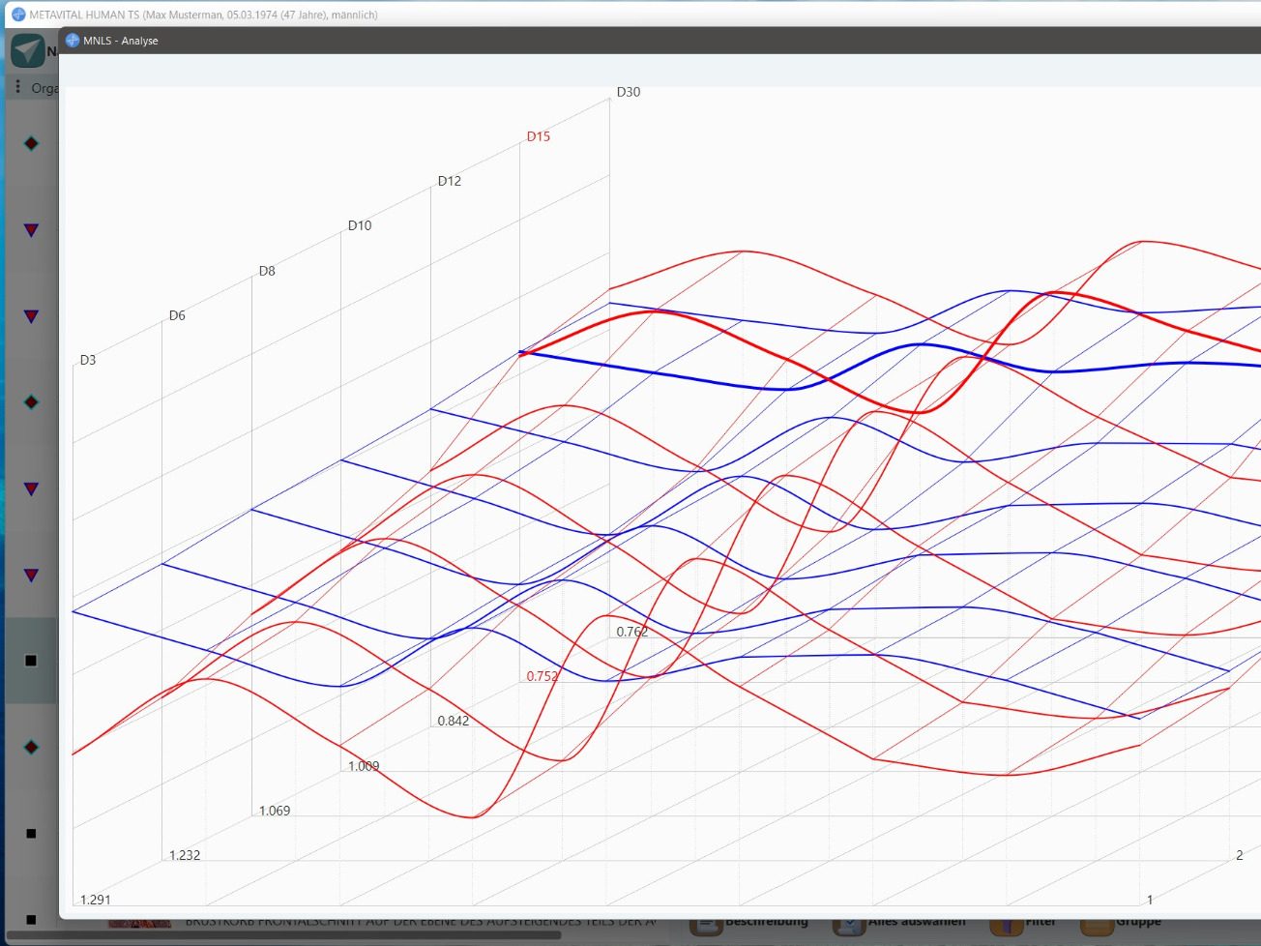
Task: Click the value '0.762' label
Action: coord(632,632)
